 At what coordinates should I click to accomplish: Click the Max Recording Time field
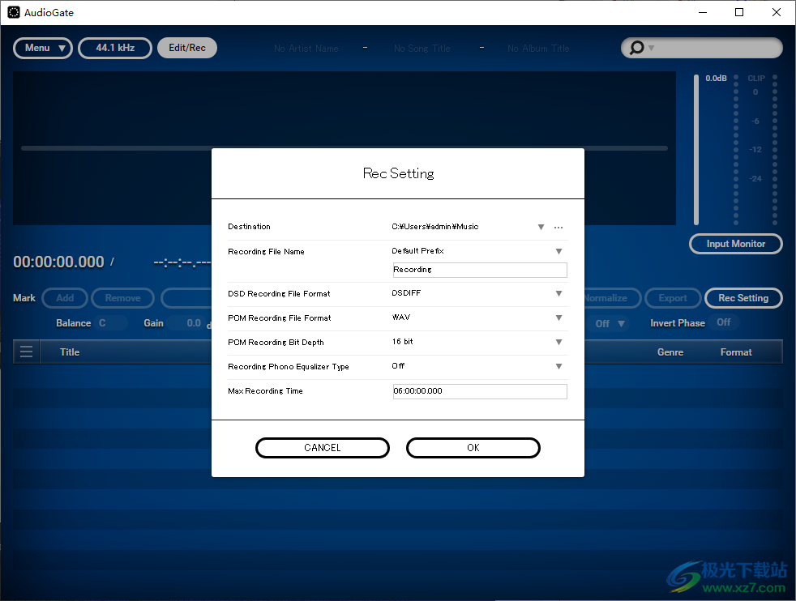click(479, 391)
